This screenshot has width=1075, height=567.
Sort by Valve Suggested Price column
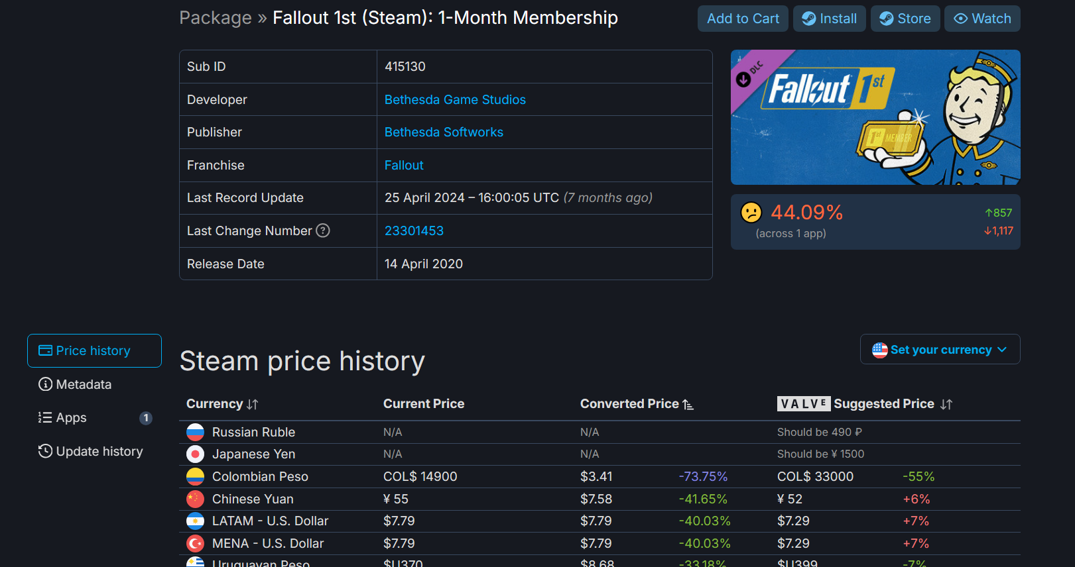[x=865, y=404]
